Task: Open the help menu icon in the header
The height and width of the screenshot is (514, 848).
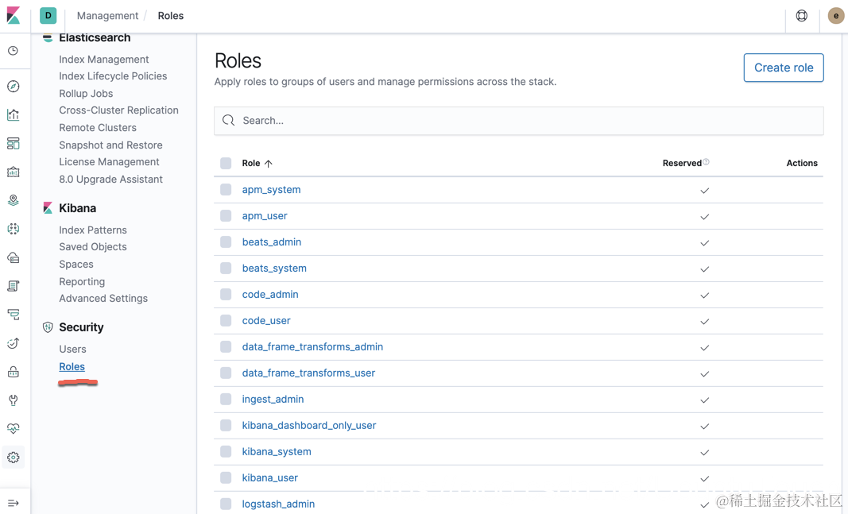Action: point(802,16)
